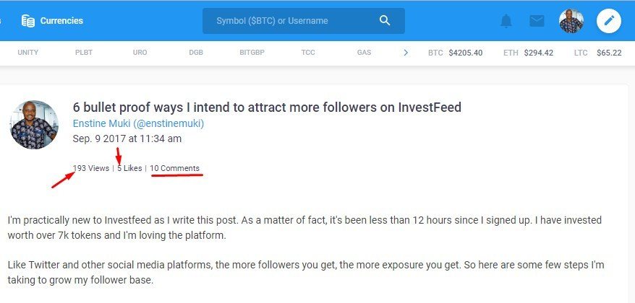The height and width of the screenshot is (303, 635).
Task: Click the Currencies coins icon
Action: tap(28, 21)
